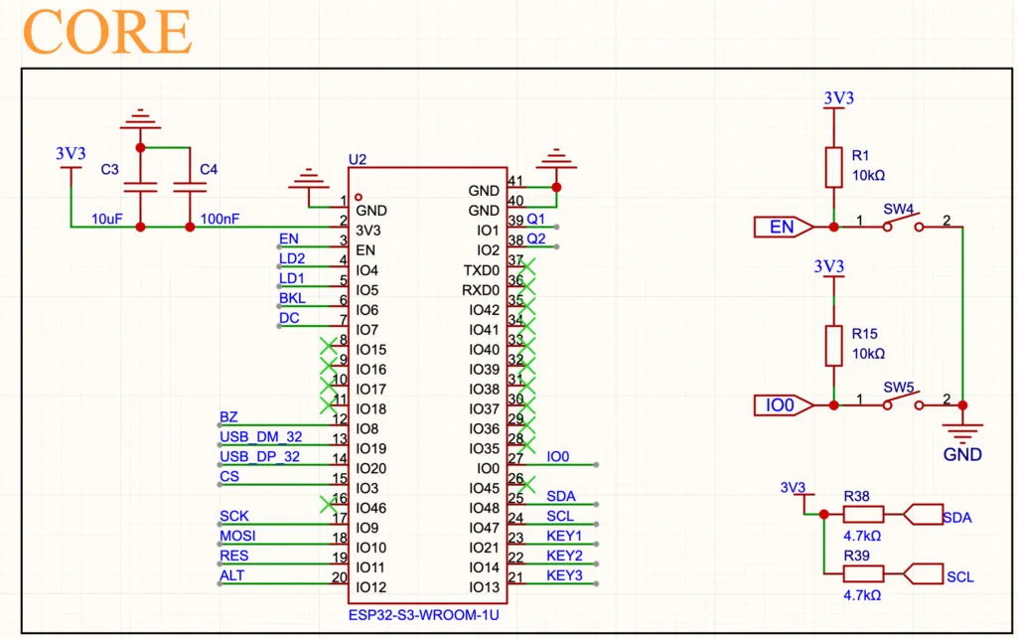Select the U2 designator label
1017x639 pixels.
(358, 160)
